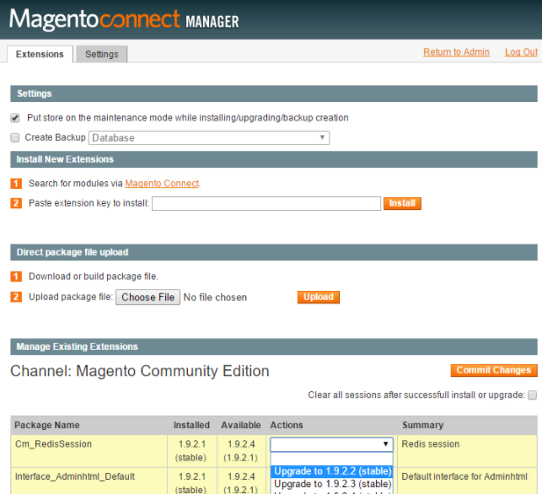Click the Choose File button
This screenshot has width=542, height=494.
tap(148, 297)
